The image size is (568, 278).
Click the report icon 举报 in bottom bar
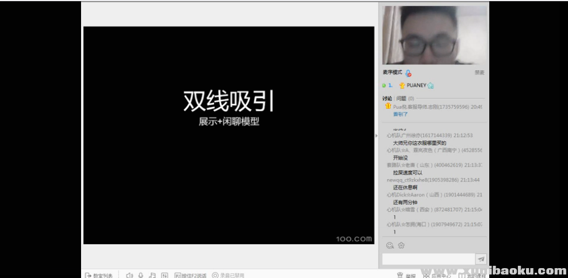(407, 276)
